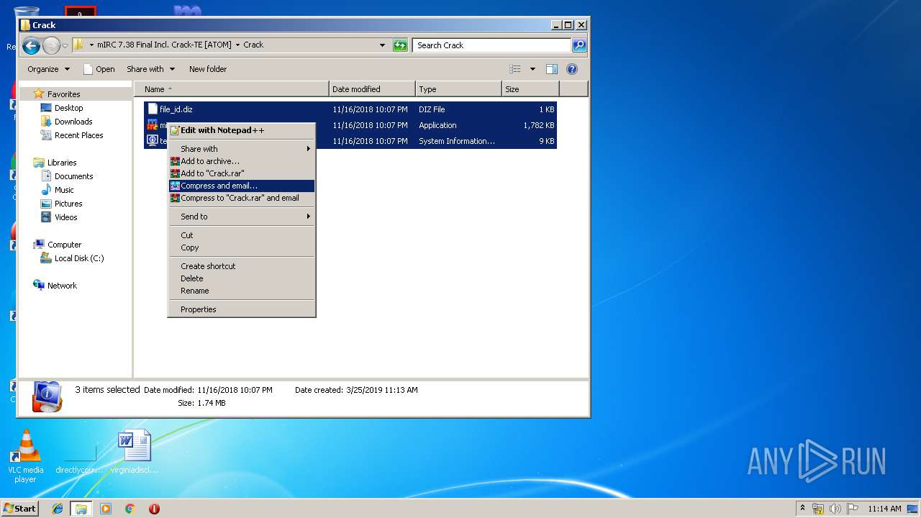Expand the Send to submenu
This screenshot has height=518, width=921.
(x=242, y=217)
